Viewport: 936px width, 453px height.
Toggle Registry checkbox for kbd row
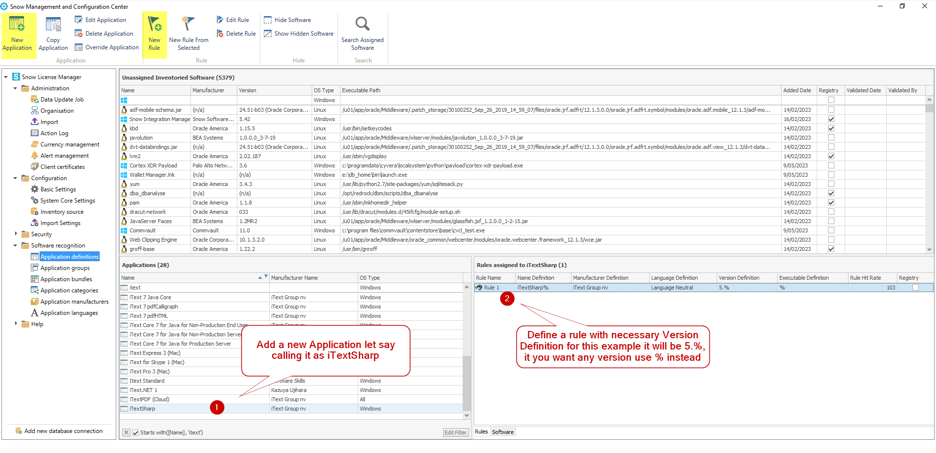(831, 128)
